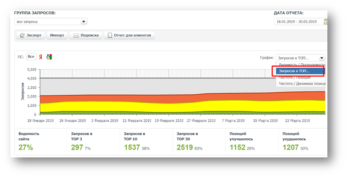Click the Экспорт button
348x178 pixels.
[30, 35]
